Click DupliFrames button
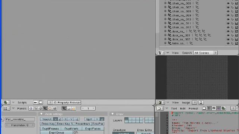Image resolution: width=239 pixels, height=134 pixels. 50,129
